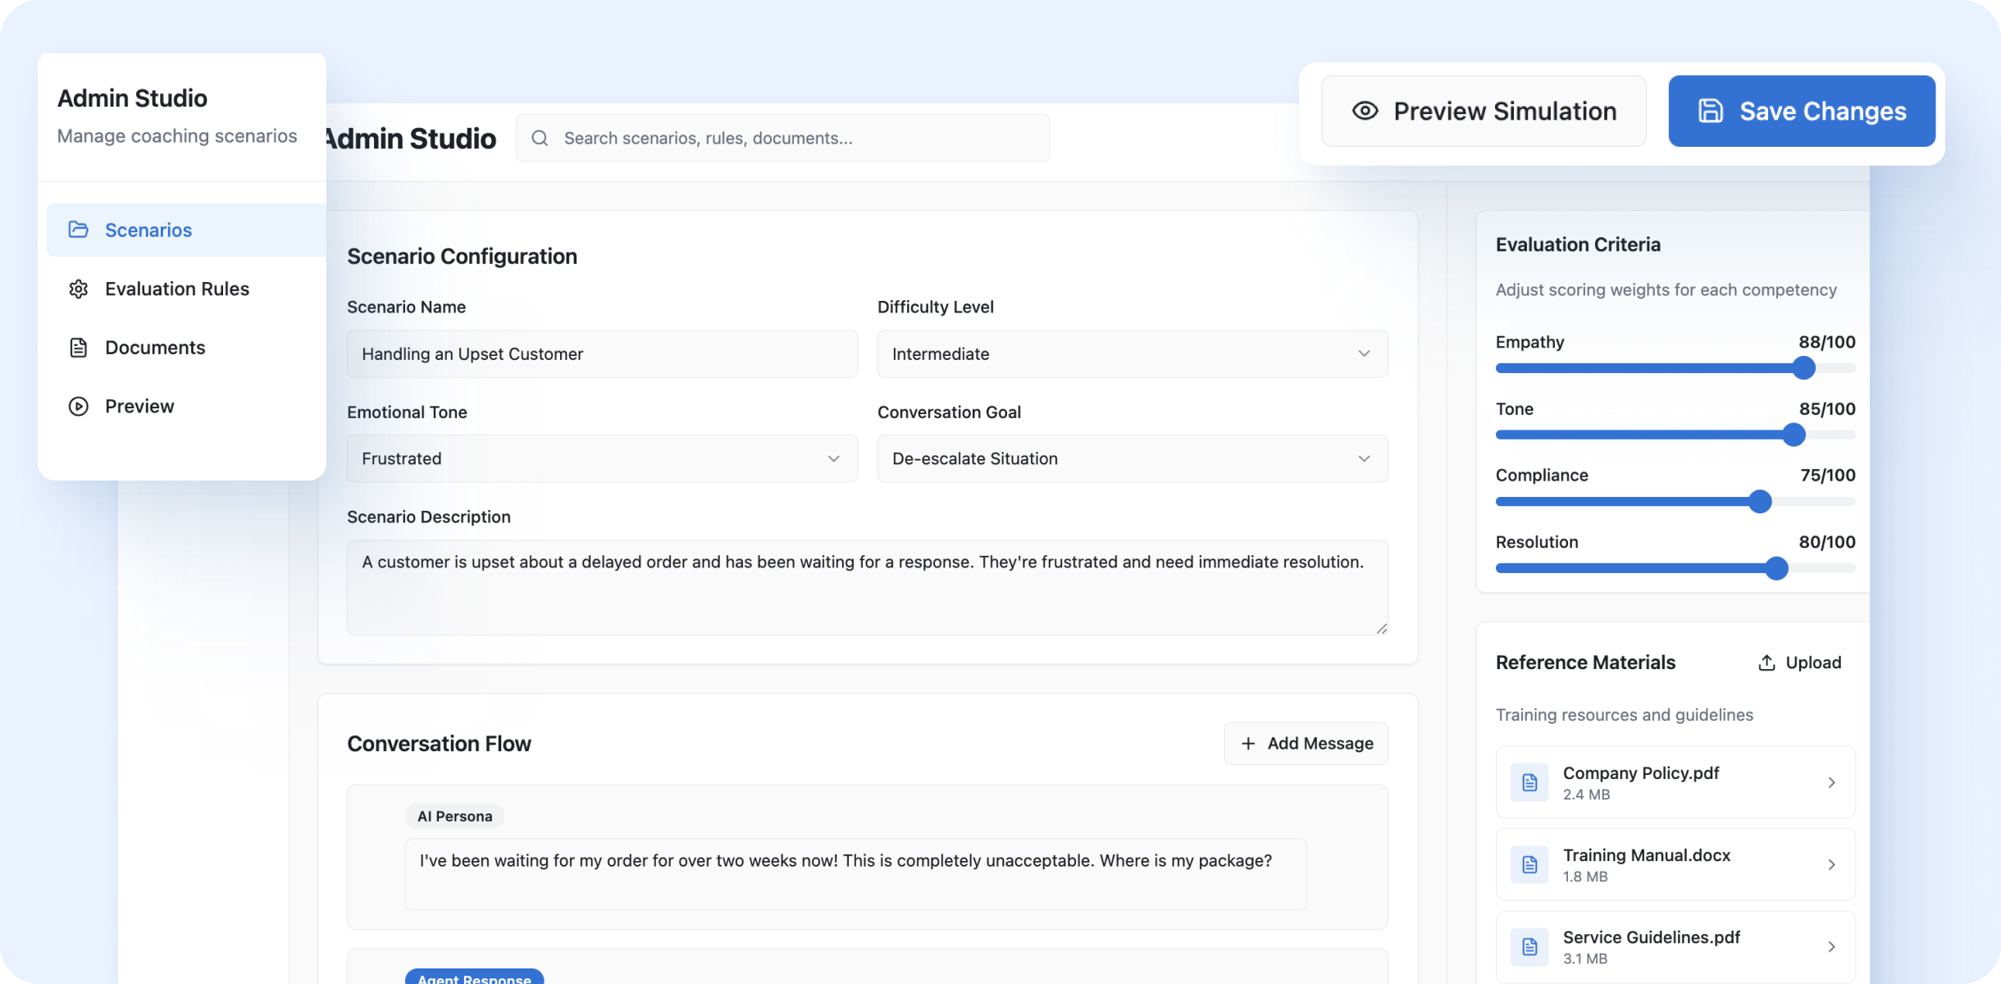Click the folder icon beside Scenarios
Screen dimensions: 2001x984
[78, 230]
